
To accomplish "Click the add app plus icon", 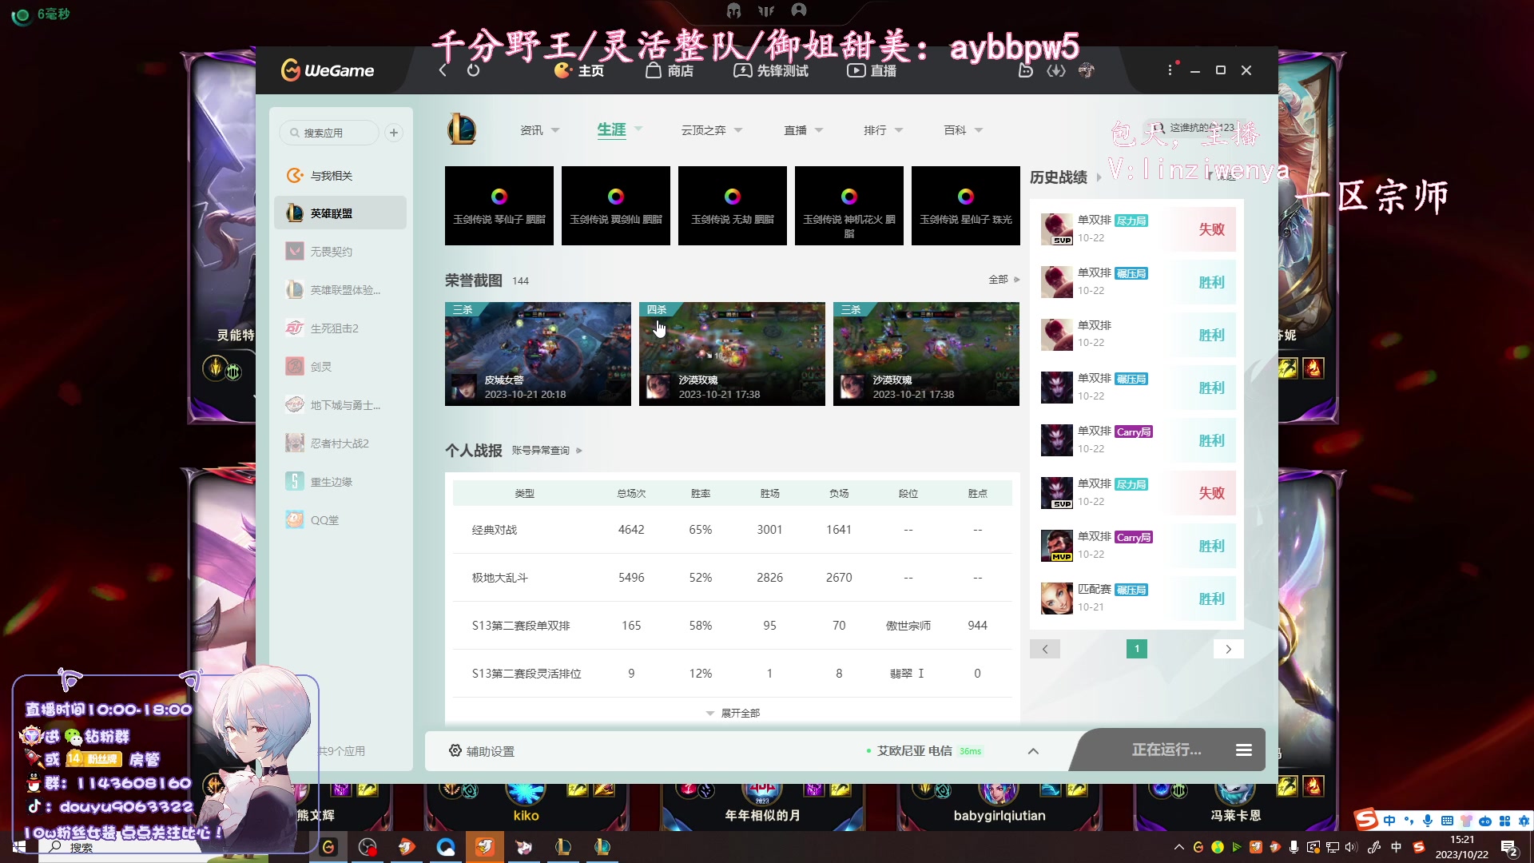I will [x=393, y=133].
